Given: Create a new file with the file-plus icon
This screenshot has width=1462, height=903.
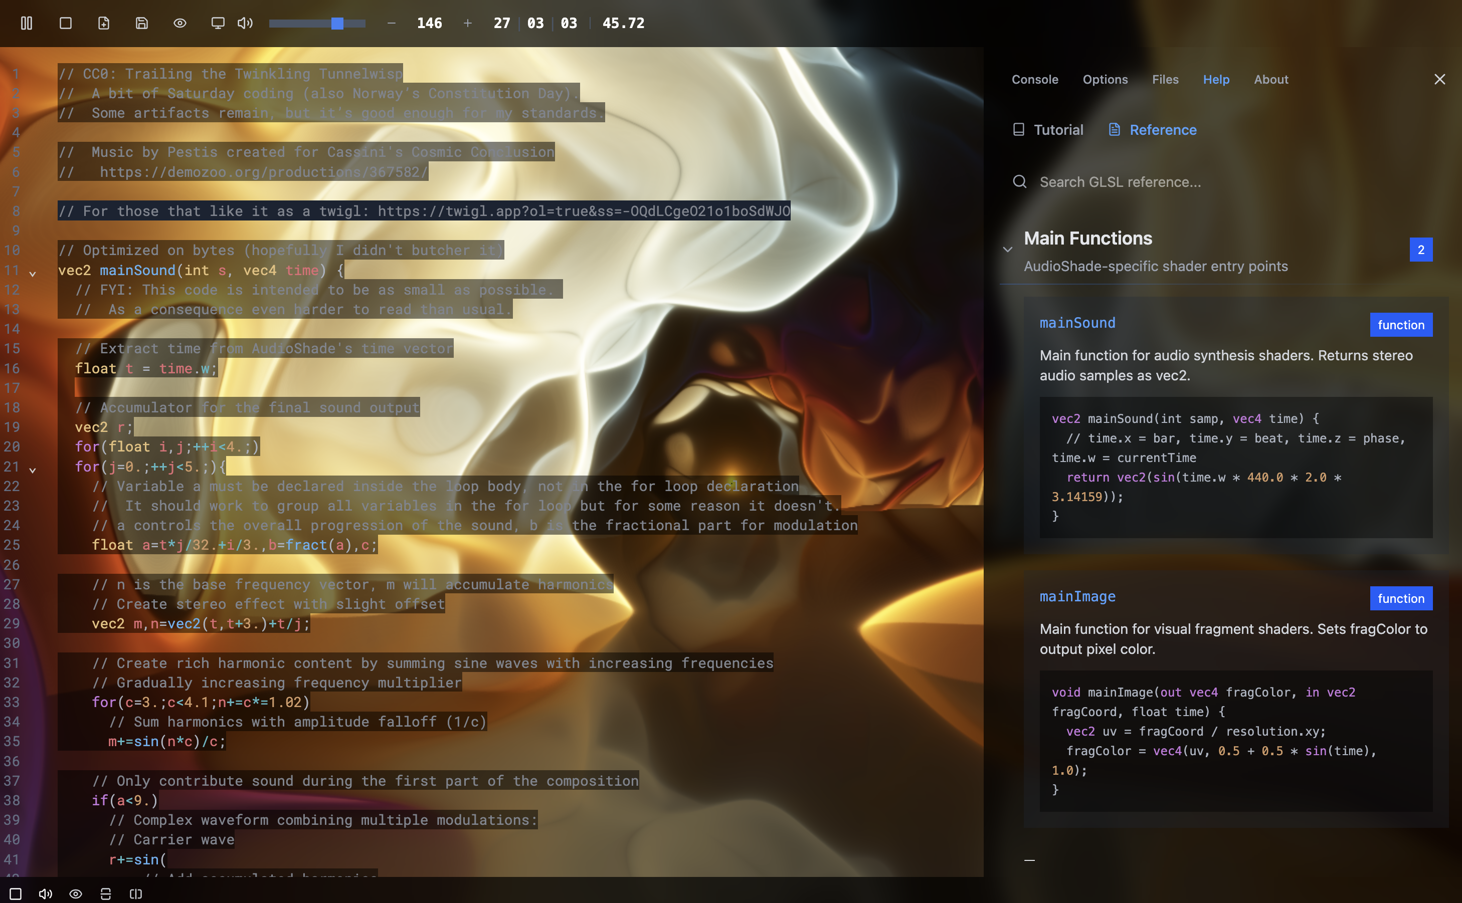Looking at the screenshot, I should click(104, 23).
